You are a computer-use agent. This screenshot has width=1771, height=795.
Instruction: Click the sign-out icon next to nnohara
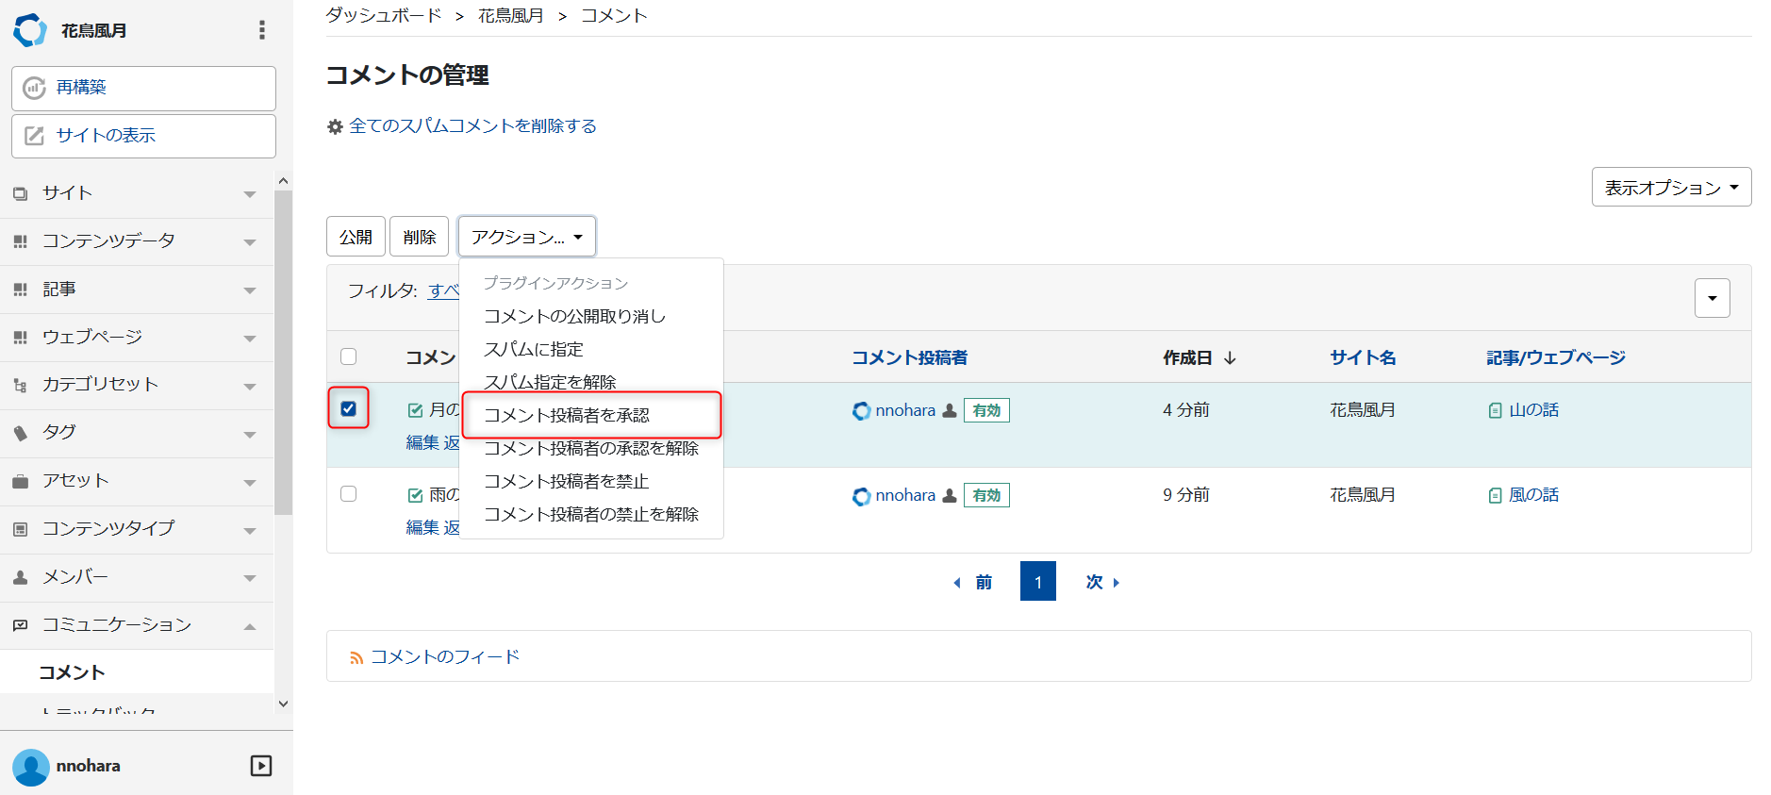[x=261, y=766]
